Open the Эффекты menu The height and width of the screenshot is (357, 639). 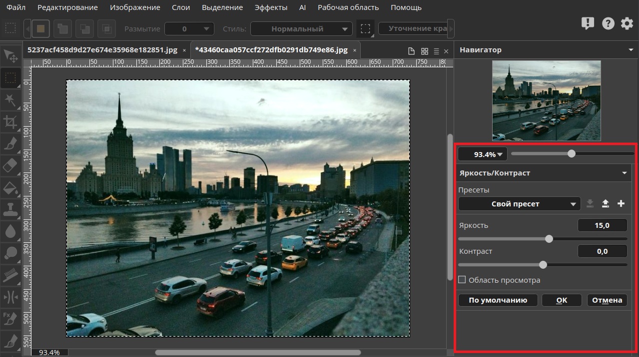coord(271,7)
